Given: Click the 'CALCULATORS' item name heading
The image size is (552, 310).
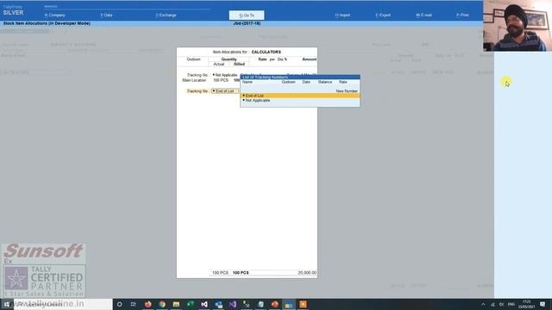Looking at the screenshot, I should pos(267,52).
